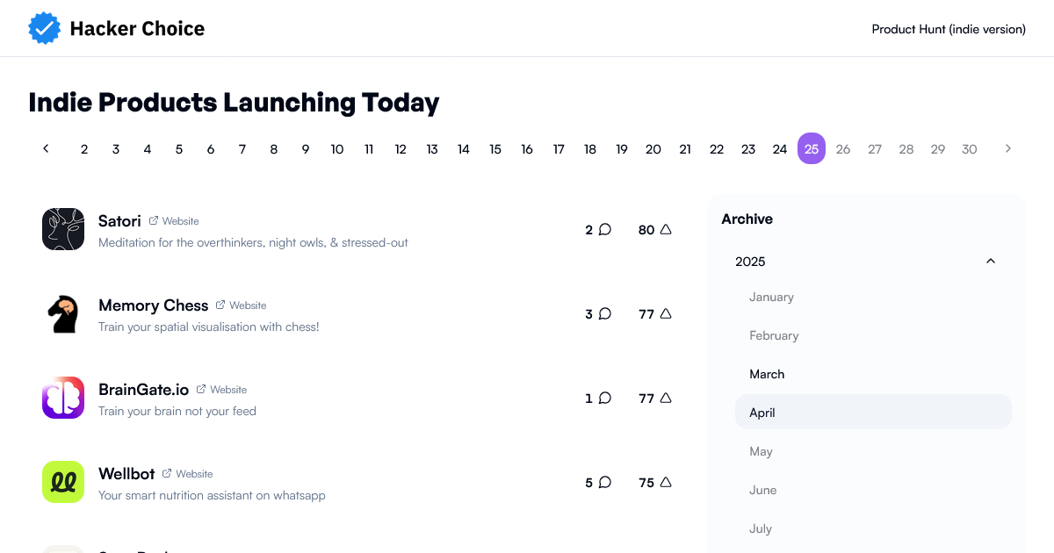Upvote BrainGate.io
Screen dimensions: 1054x553
point(654,398)
